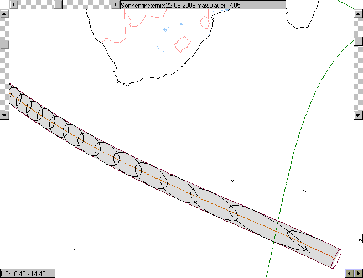Image resolution: width=363 pixels, height=278 pixels.
Task: Click the top scrollbar left arrow
Action: tap(14, 4)
